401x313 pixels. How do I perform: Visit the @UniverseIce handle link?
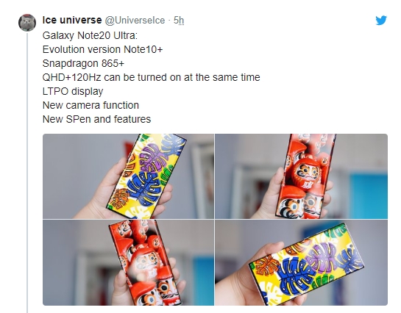135,21
